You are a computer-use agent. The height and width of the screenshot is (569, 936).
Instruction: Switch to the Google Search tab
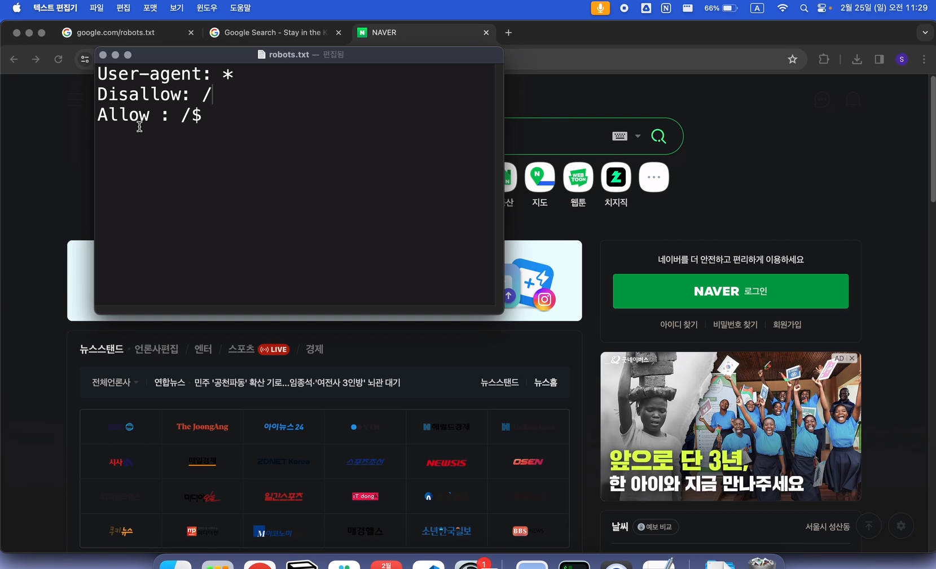point(275,33)
